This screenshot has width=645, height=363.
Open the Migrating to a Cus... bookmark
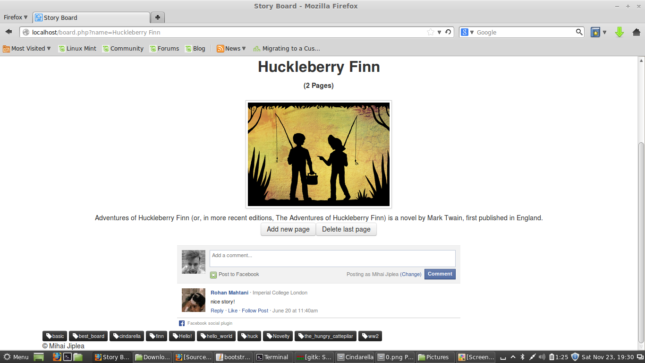(287, 48)
